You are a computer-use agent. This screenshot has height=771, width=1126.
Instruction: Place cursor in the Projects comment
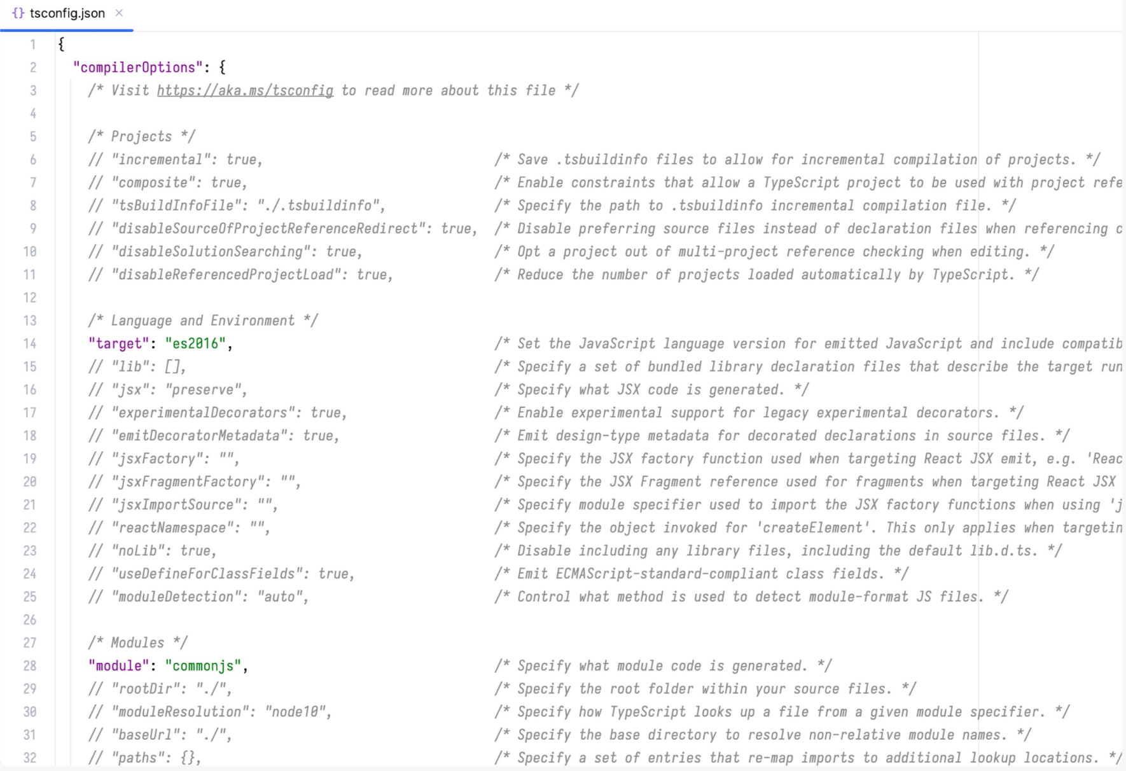[x=141, y=137]
